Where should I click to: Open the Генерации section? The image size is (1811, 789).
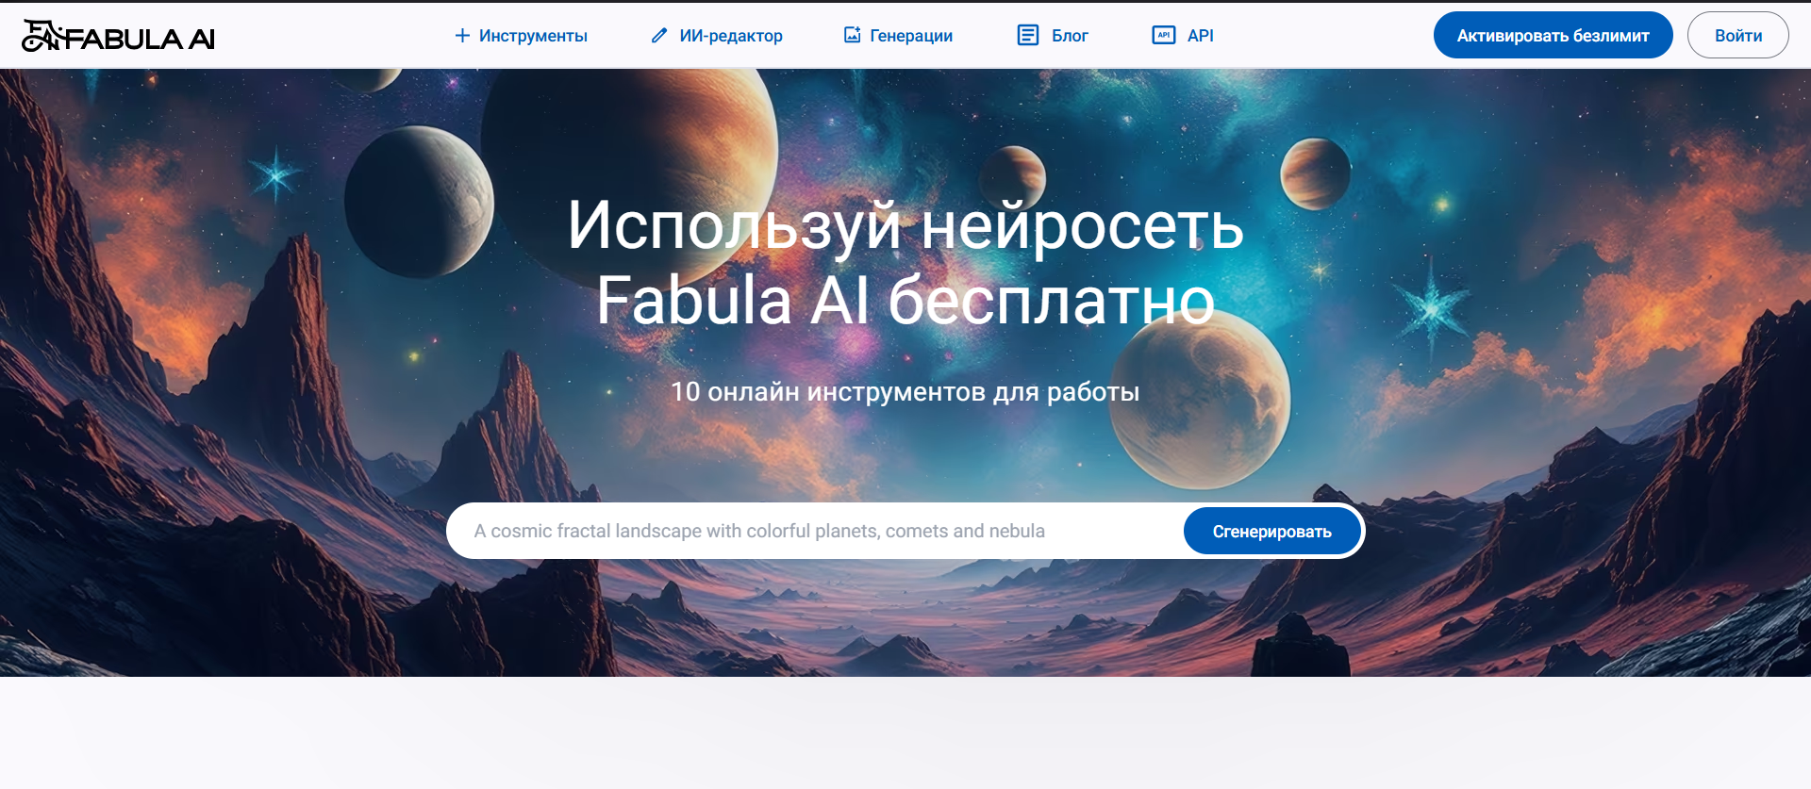click(x=911, y=36)
